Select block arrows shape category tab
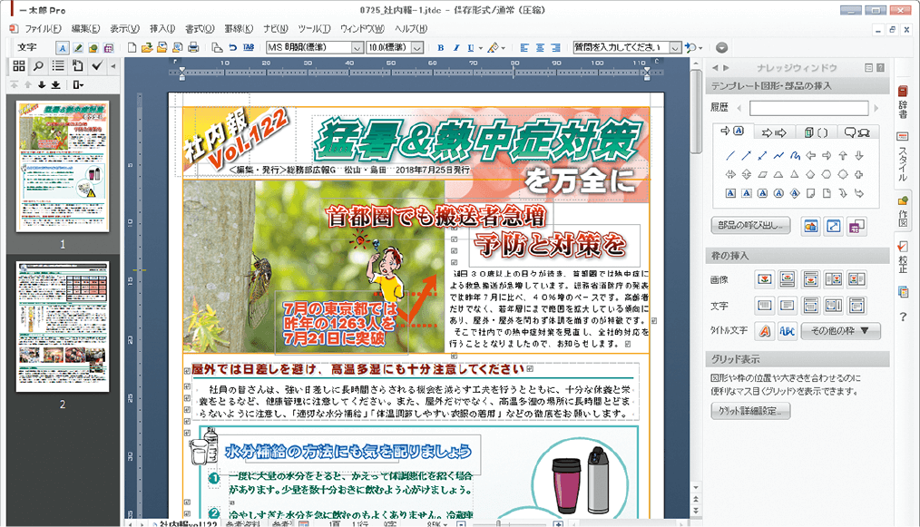The width and height of the screenshot is (920, 527). click(773, 132)
